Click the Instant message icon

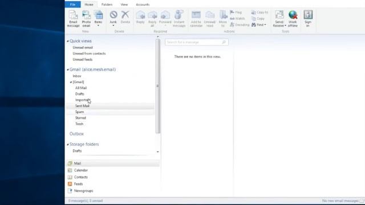pyautogui.click(x=179, y=19)
